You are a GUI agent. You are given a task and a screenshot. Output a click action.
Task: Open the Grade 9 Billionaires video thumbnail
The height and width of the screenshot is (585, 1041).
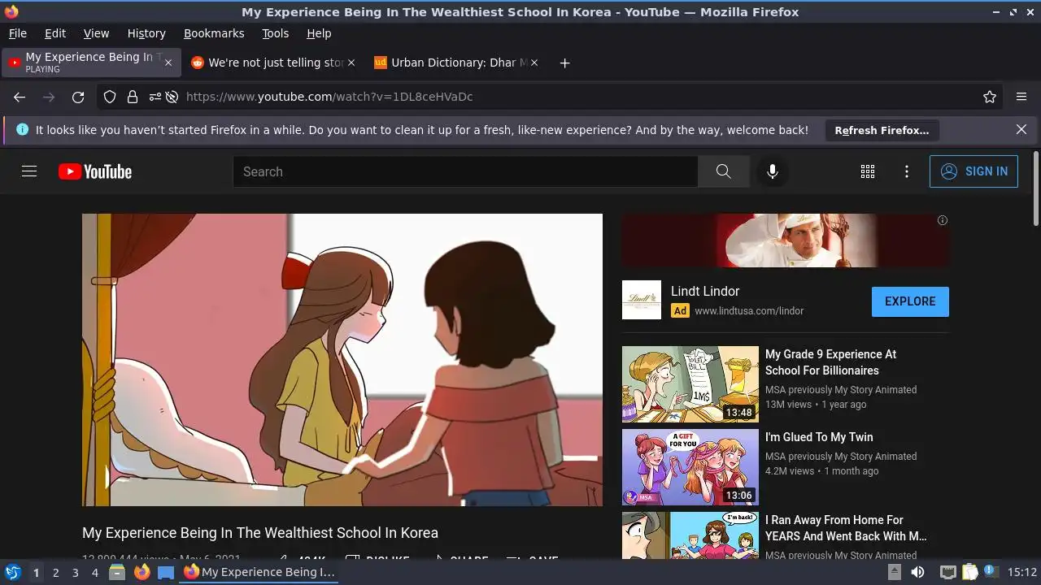690,384
